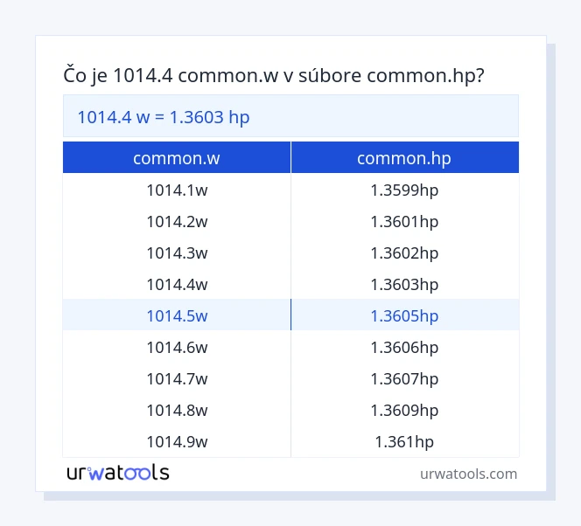Open the urwatools.com link
Viewport: 581px width, 526px height.
pyautogui.click(x=468, y=474)
